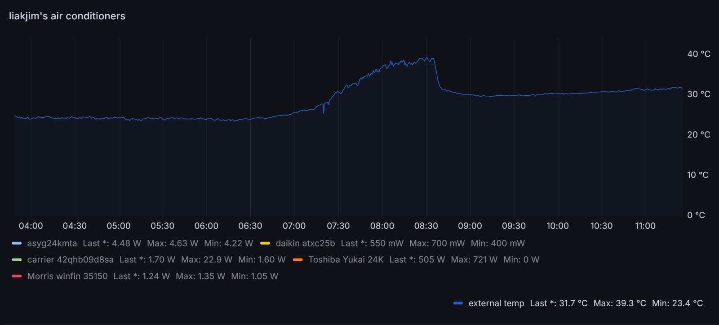Screen dimensions: 719x325
Task: Click the 10:30 time axis label
Action: point(602,226)
